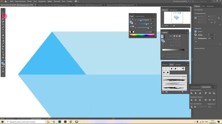Switch to the Слои tab
This screenshot has width=222, height=124.
[203, 6]
